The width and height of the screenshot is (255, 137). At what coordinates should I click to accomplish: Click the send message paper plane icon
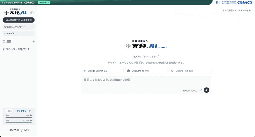pos(207,90)
